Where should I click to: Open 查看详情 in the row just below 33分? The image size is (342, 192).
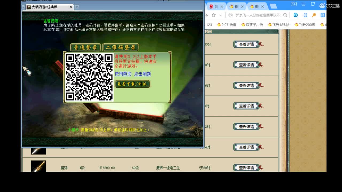(246, 65)
